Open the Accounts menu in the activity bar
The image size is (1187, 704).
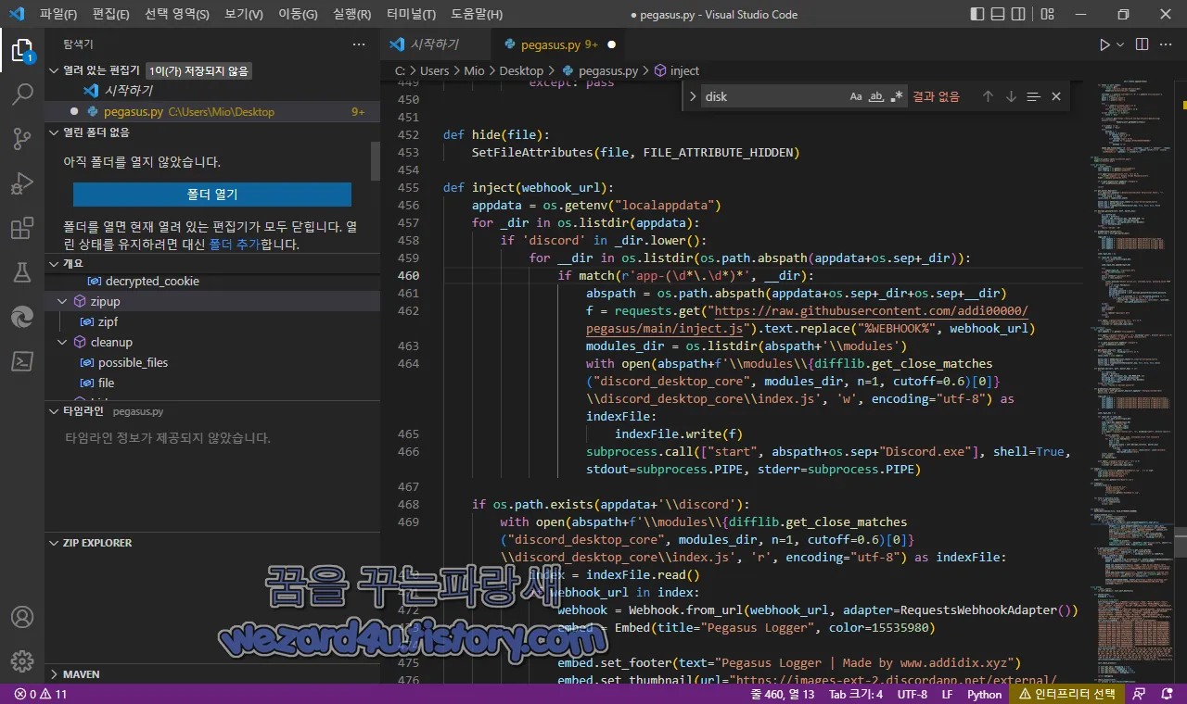coord(22,617)
